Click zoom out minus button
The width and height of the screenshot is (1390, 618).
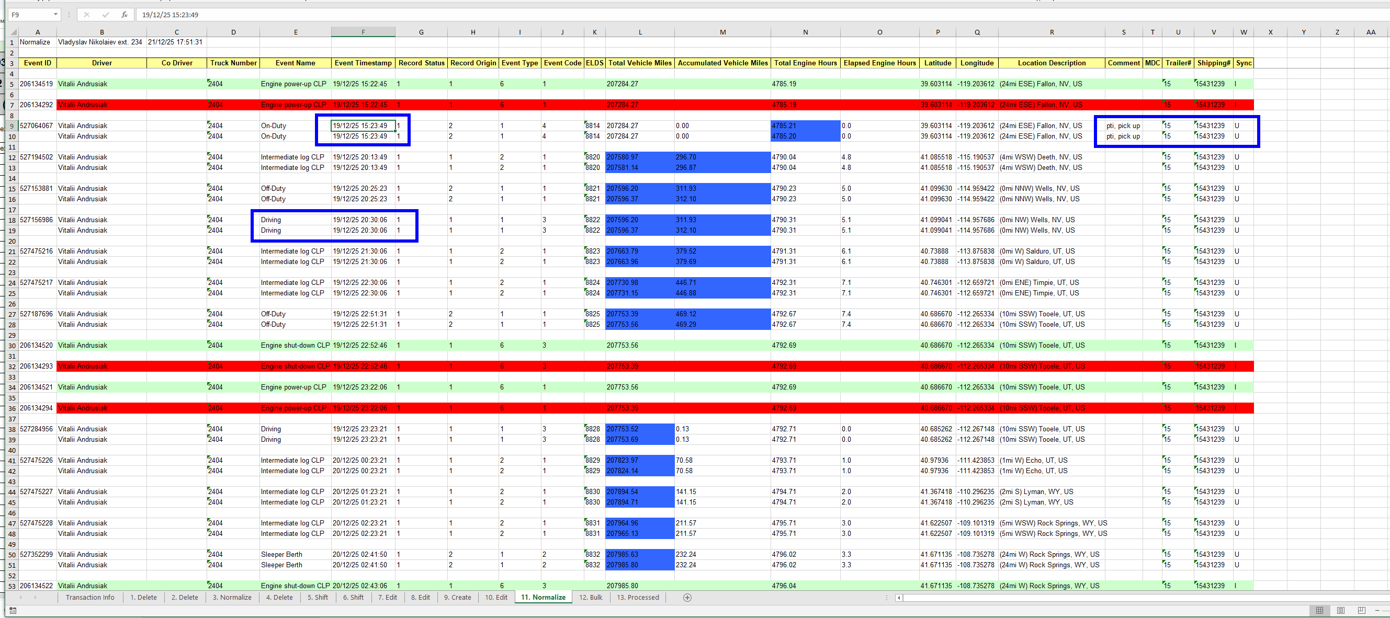pyautogui.click(x=1377, y=610)
